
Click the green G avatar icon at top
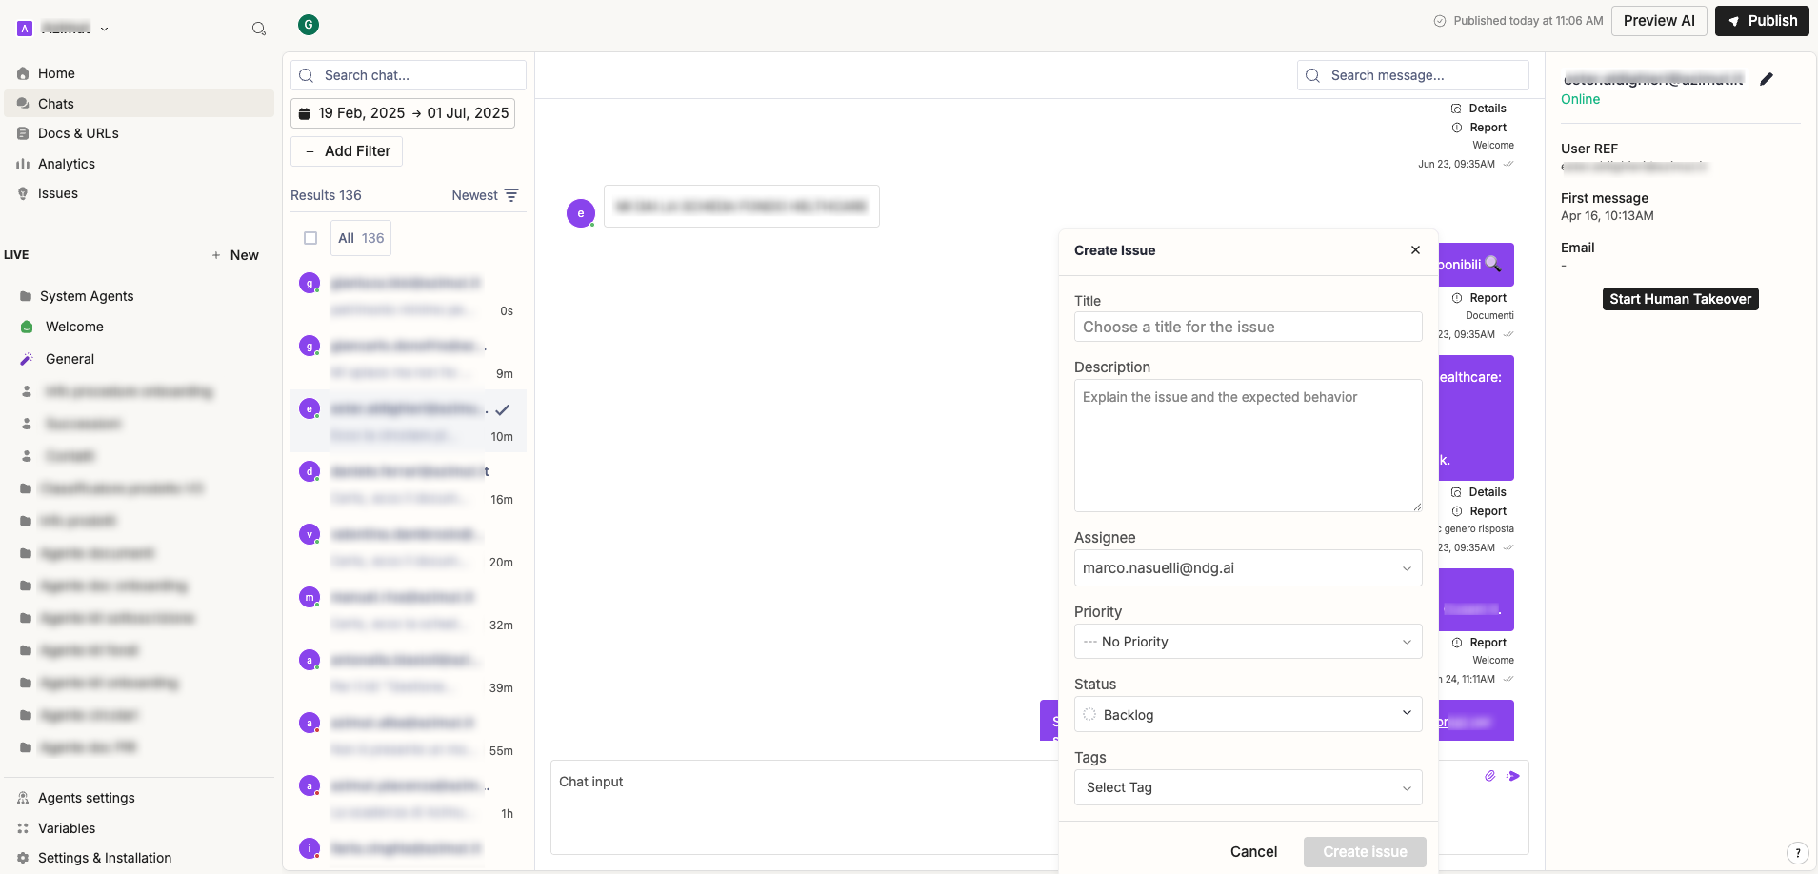coord(308,25)
